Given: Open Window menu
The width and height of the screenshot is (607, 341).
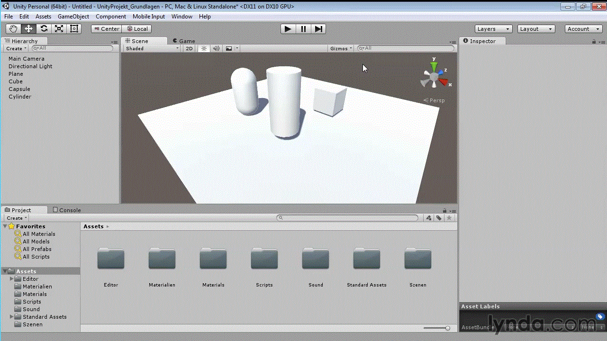Looking at the screenshot, I should [x=182, y=16].
